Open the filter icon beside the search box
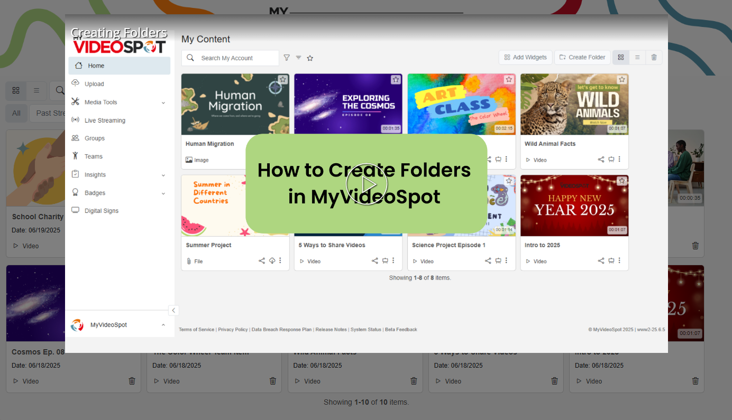Image resolution: width=732 pixels, height=420 pixels. click(x=287, y=58)
